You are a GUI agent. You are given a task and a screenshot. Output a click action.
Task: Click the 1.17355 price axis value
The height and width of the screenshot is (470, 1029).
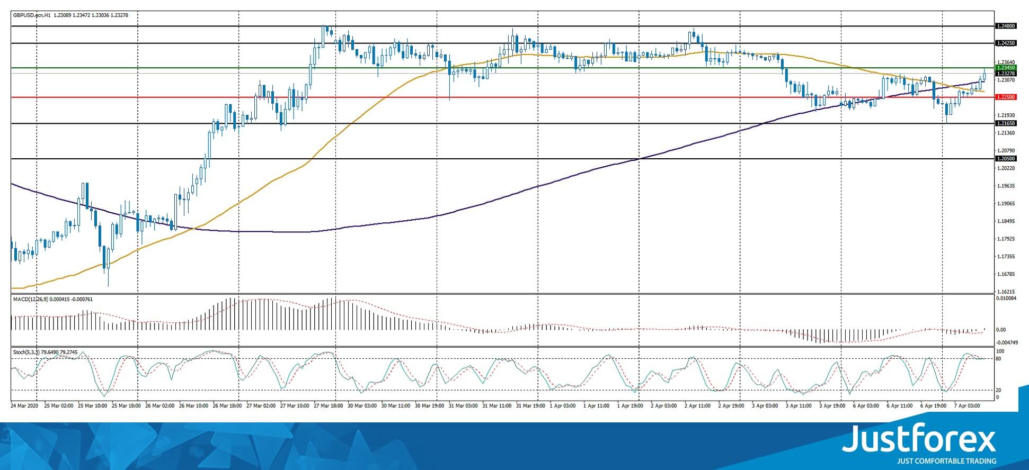tap(1006, 257)
